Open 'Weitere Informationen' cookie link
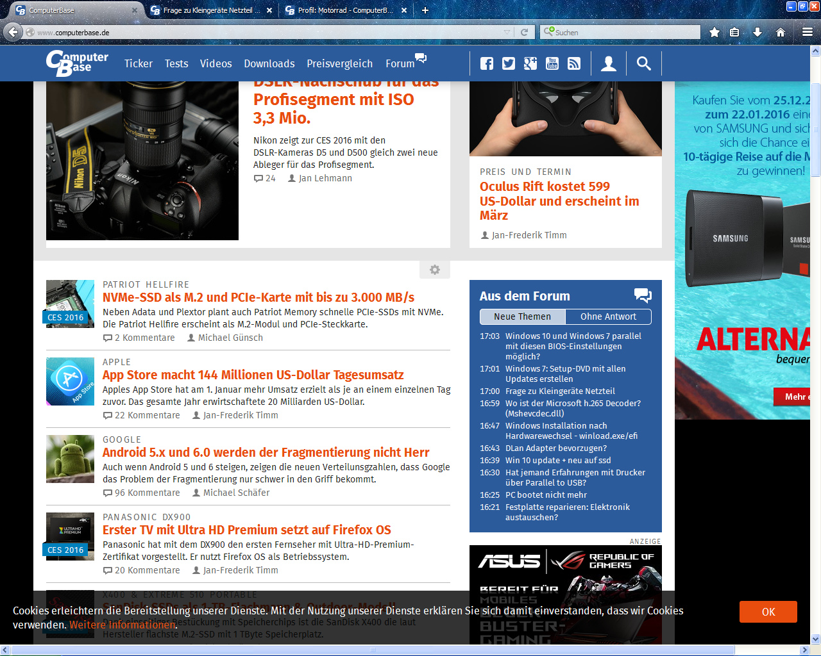The height and width of the screenshot is (656, 821). (122, 625)
